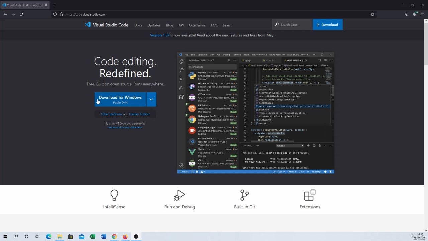Close the Visual Studio Code browser tab
The image size is (428, 241).
pyautogui.click(x=46, y=5)
